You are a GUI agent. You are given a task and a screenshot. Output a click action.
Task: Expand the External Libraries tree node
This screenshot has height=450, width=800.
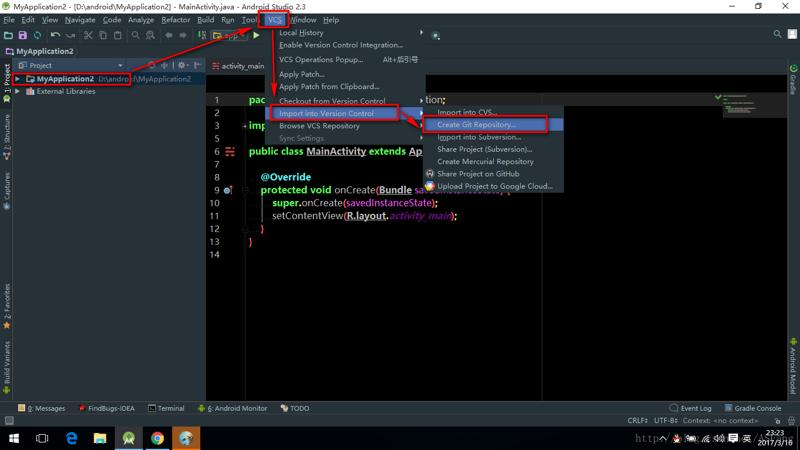tap(18, 91)
